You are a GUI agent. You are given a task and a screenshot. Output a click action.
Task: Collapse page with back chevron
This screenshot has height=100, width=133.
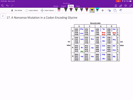(3, 16)
